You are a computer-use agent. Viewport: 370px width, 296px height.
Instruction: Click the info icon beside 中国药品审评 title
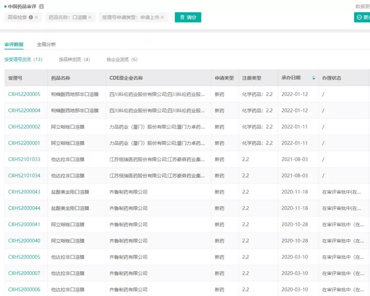point(41,7)
